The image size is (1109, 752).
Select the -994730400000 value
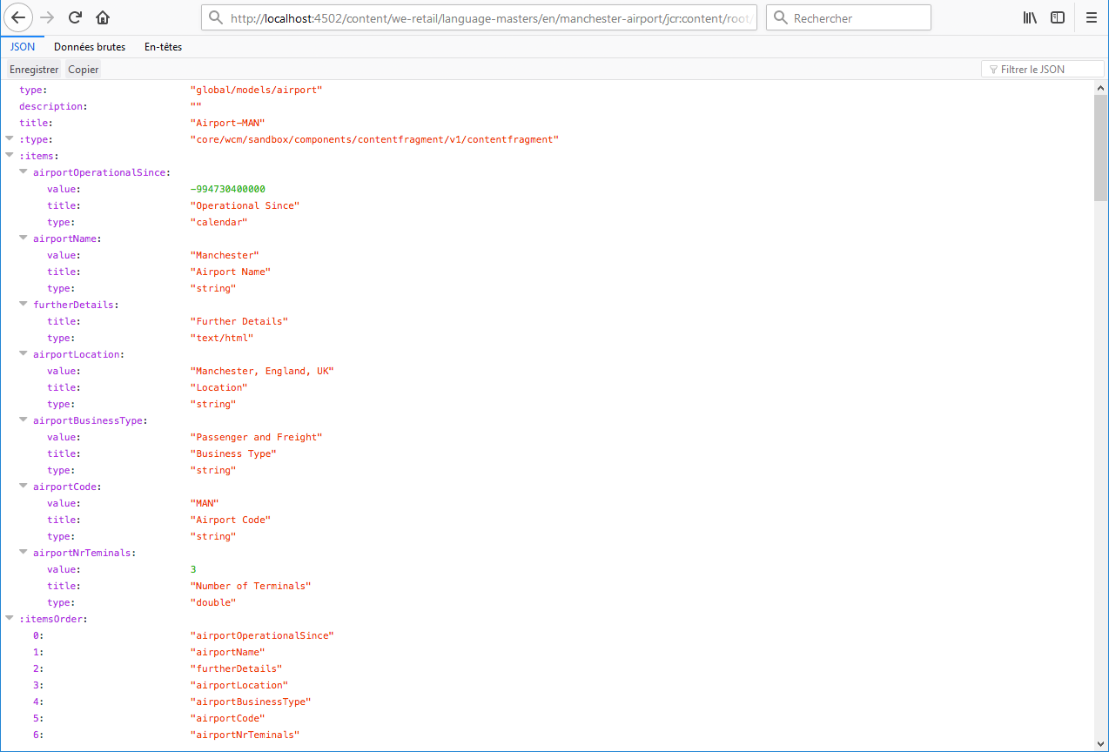click(x=227, y=189)
